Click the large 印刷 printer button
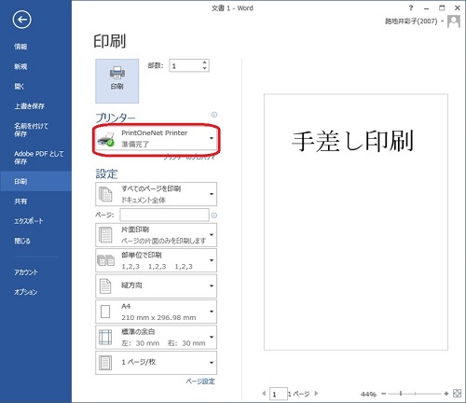 pyautogui.click(x=117, y=81)
